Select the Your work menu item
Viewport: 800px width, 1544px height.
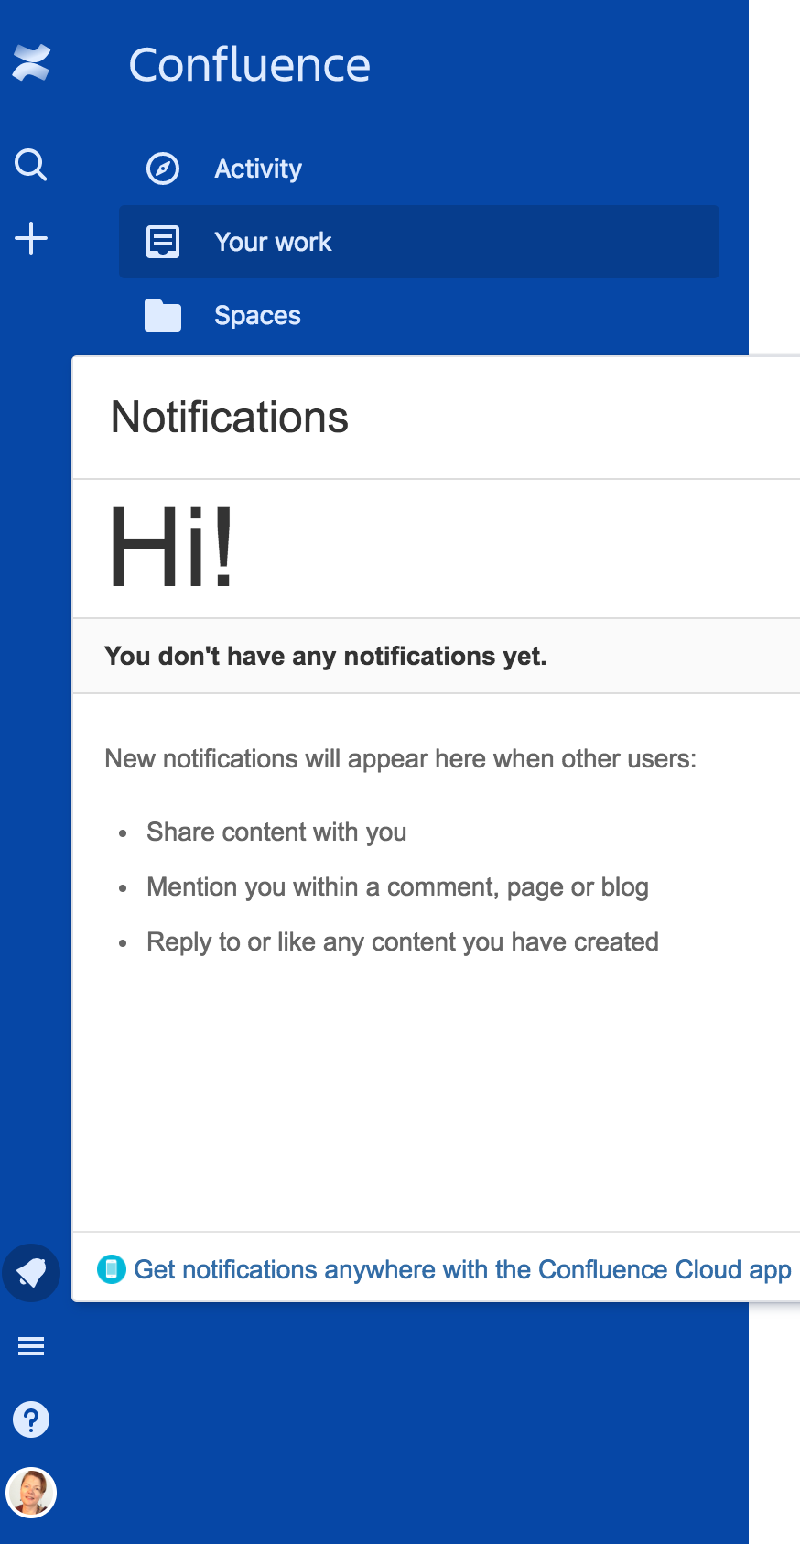(273, 241)
